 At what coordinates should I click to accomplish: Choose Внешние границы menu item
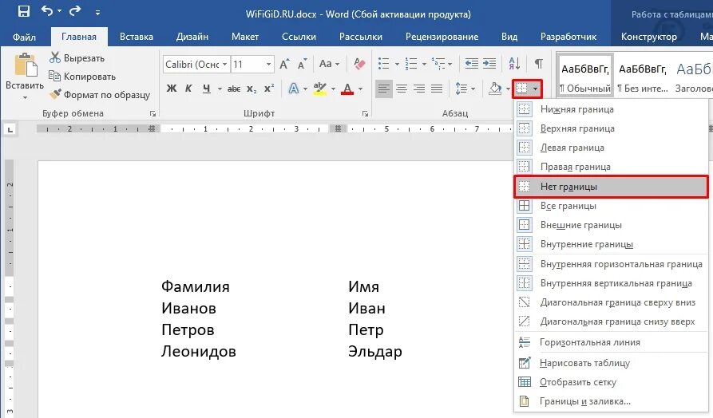pyautogui.click(x=611, y=225)
